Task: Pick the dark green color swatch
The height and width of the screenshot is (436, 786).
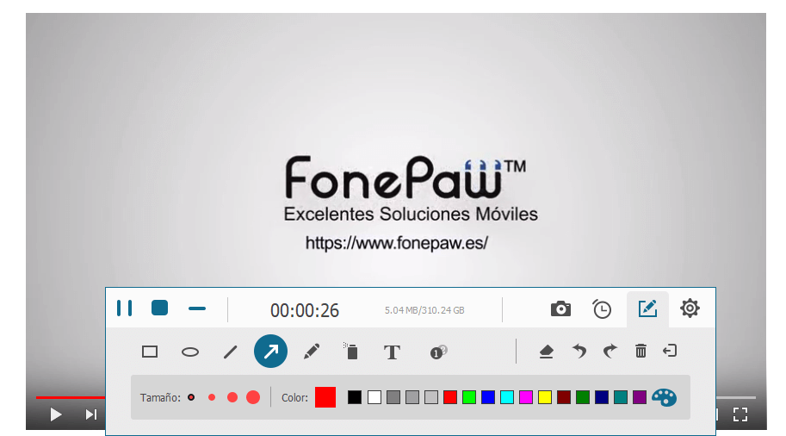Action: [583, 397]
